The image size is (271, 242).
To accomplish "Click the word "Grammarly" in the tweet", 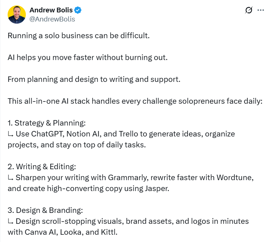I will pos(126,178).
